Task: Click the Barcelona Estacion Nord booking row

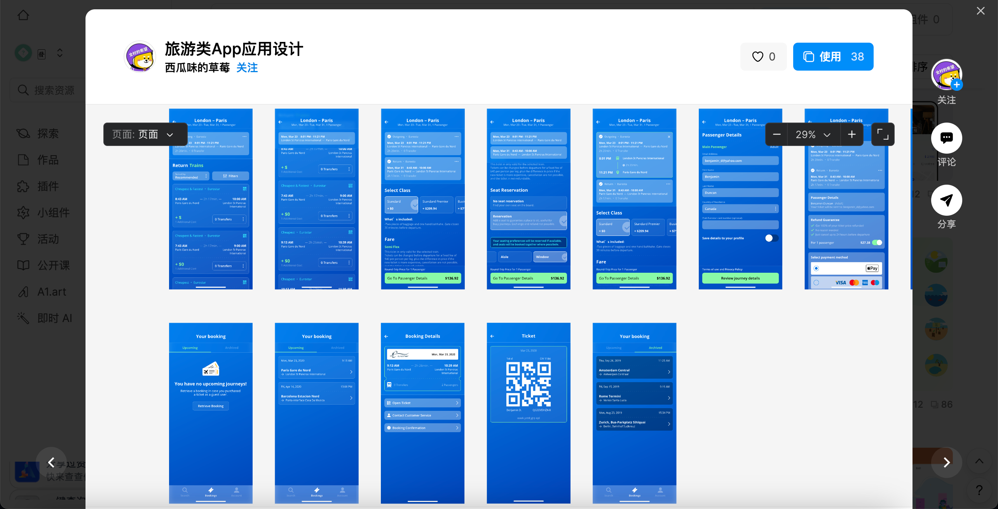Action: pos(316,393)
